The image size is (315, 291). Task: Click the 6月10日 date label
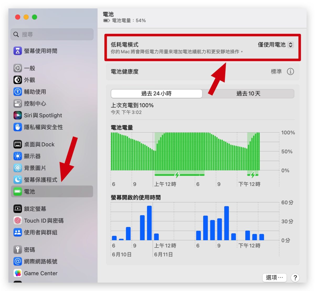coord(122,254)
